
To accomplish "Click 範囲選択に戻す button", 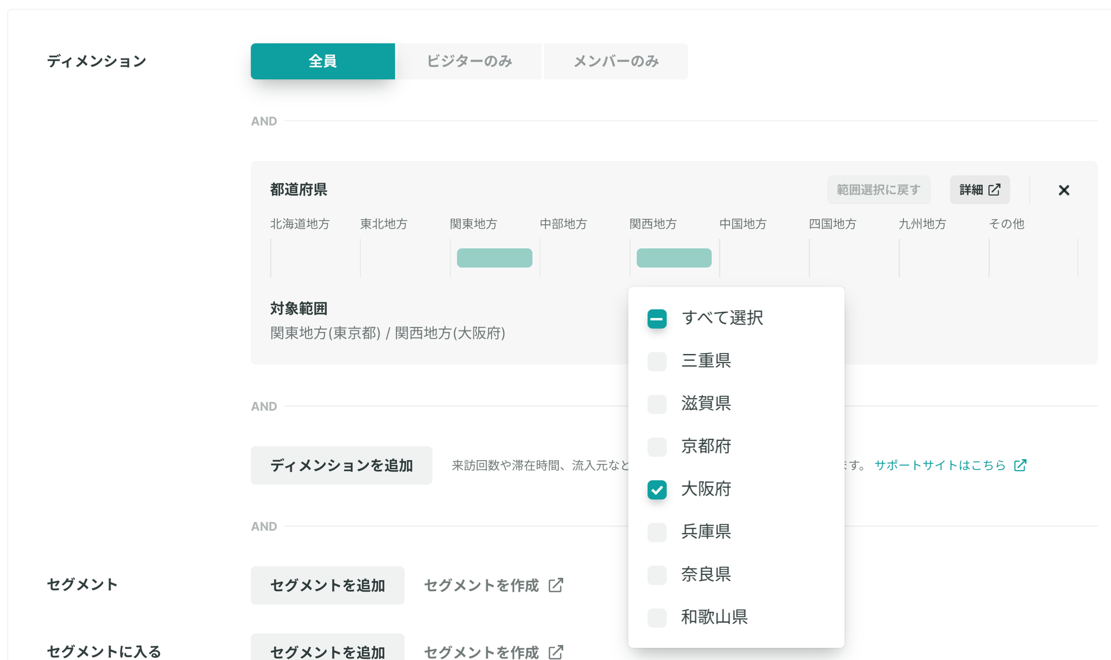I will tap(879, 190).
